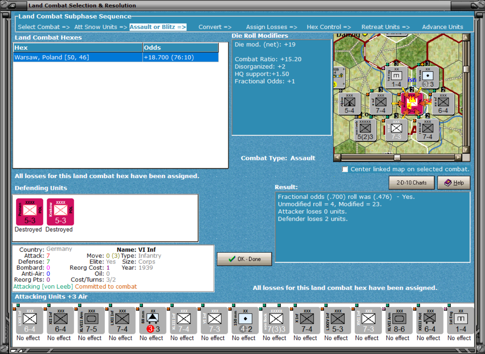
Task: Go to Convert subphase
Action: click(215, 27)
